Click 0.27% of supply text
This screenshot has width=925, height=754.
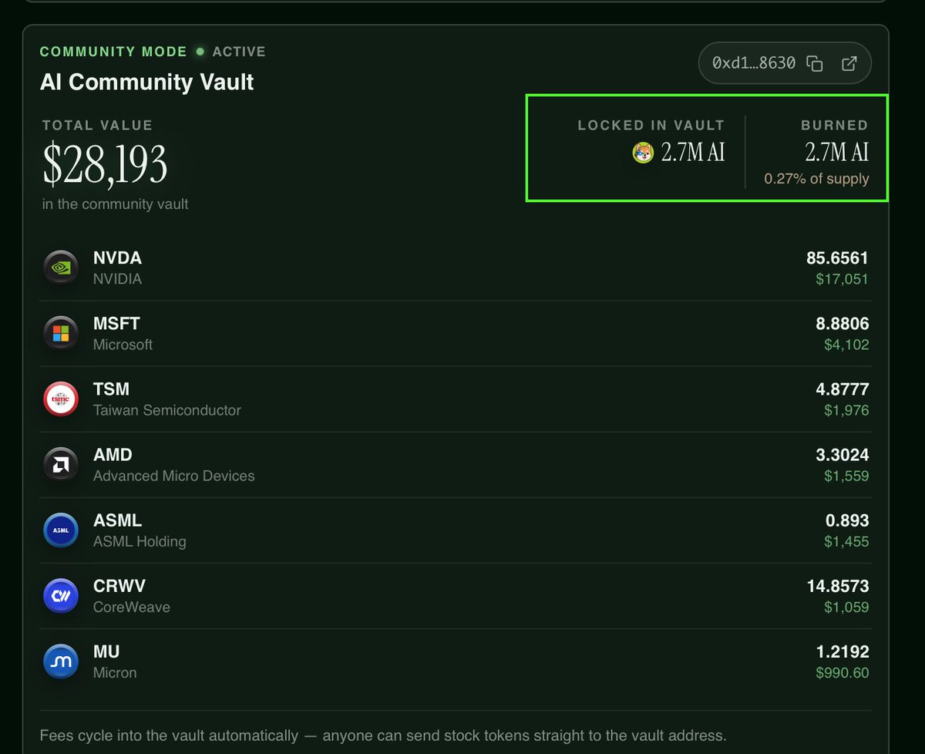pyautogui.click(x=816, y=179)
